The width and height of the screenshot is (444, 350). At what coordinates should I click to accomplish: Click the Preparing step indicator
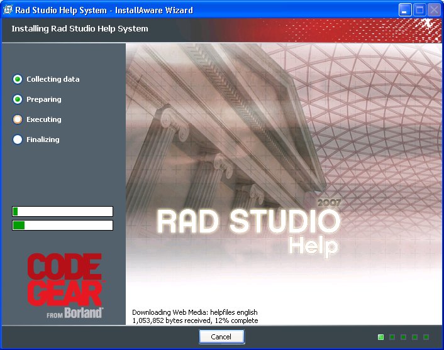coord(18,99)
